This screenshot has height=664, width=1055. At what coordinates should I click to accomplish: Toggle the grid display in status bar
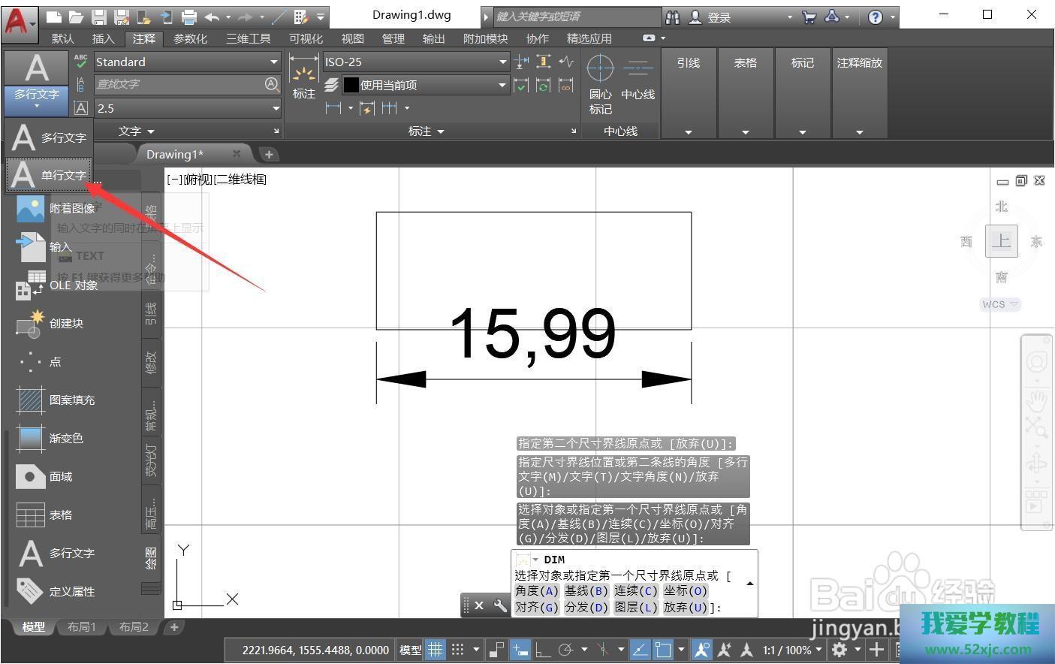point(435,650)
